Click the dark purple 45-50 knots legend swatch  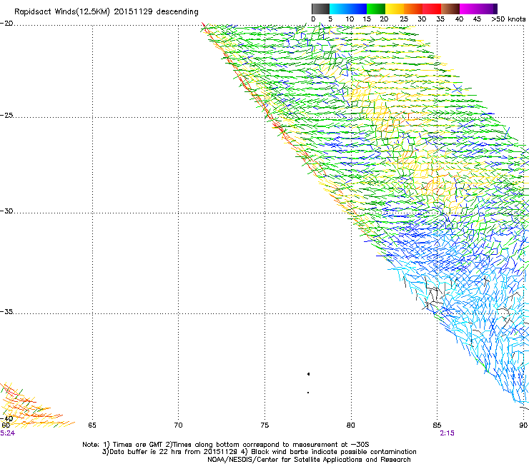488,9
